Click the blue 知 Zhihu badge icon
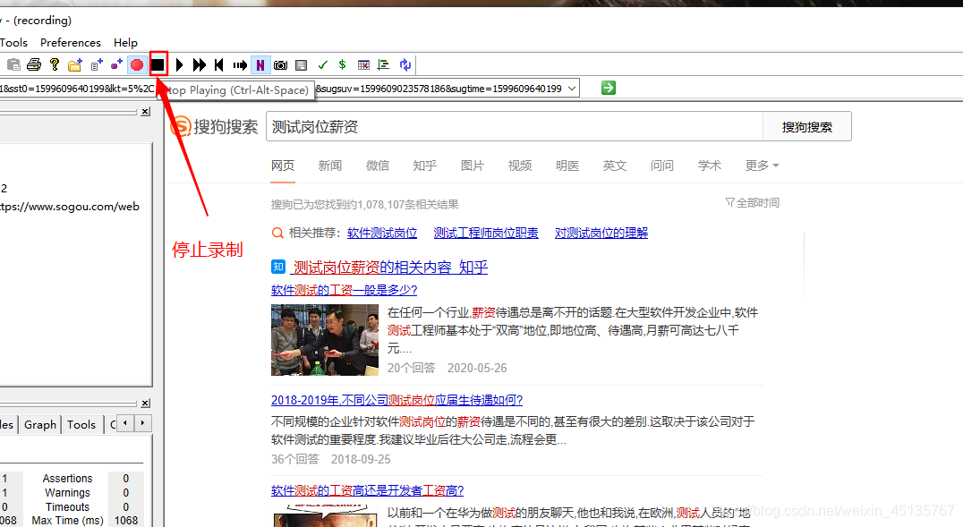 point(278,267)
